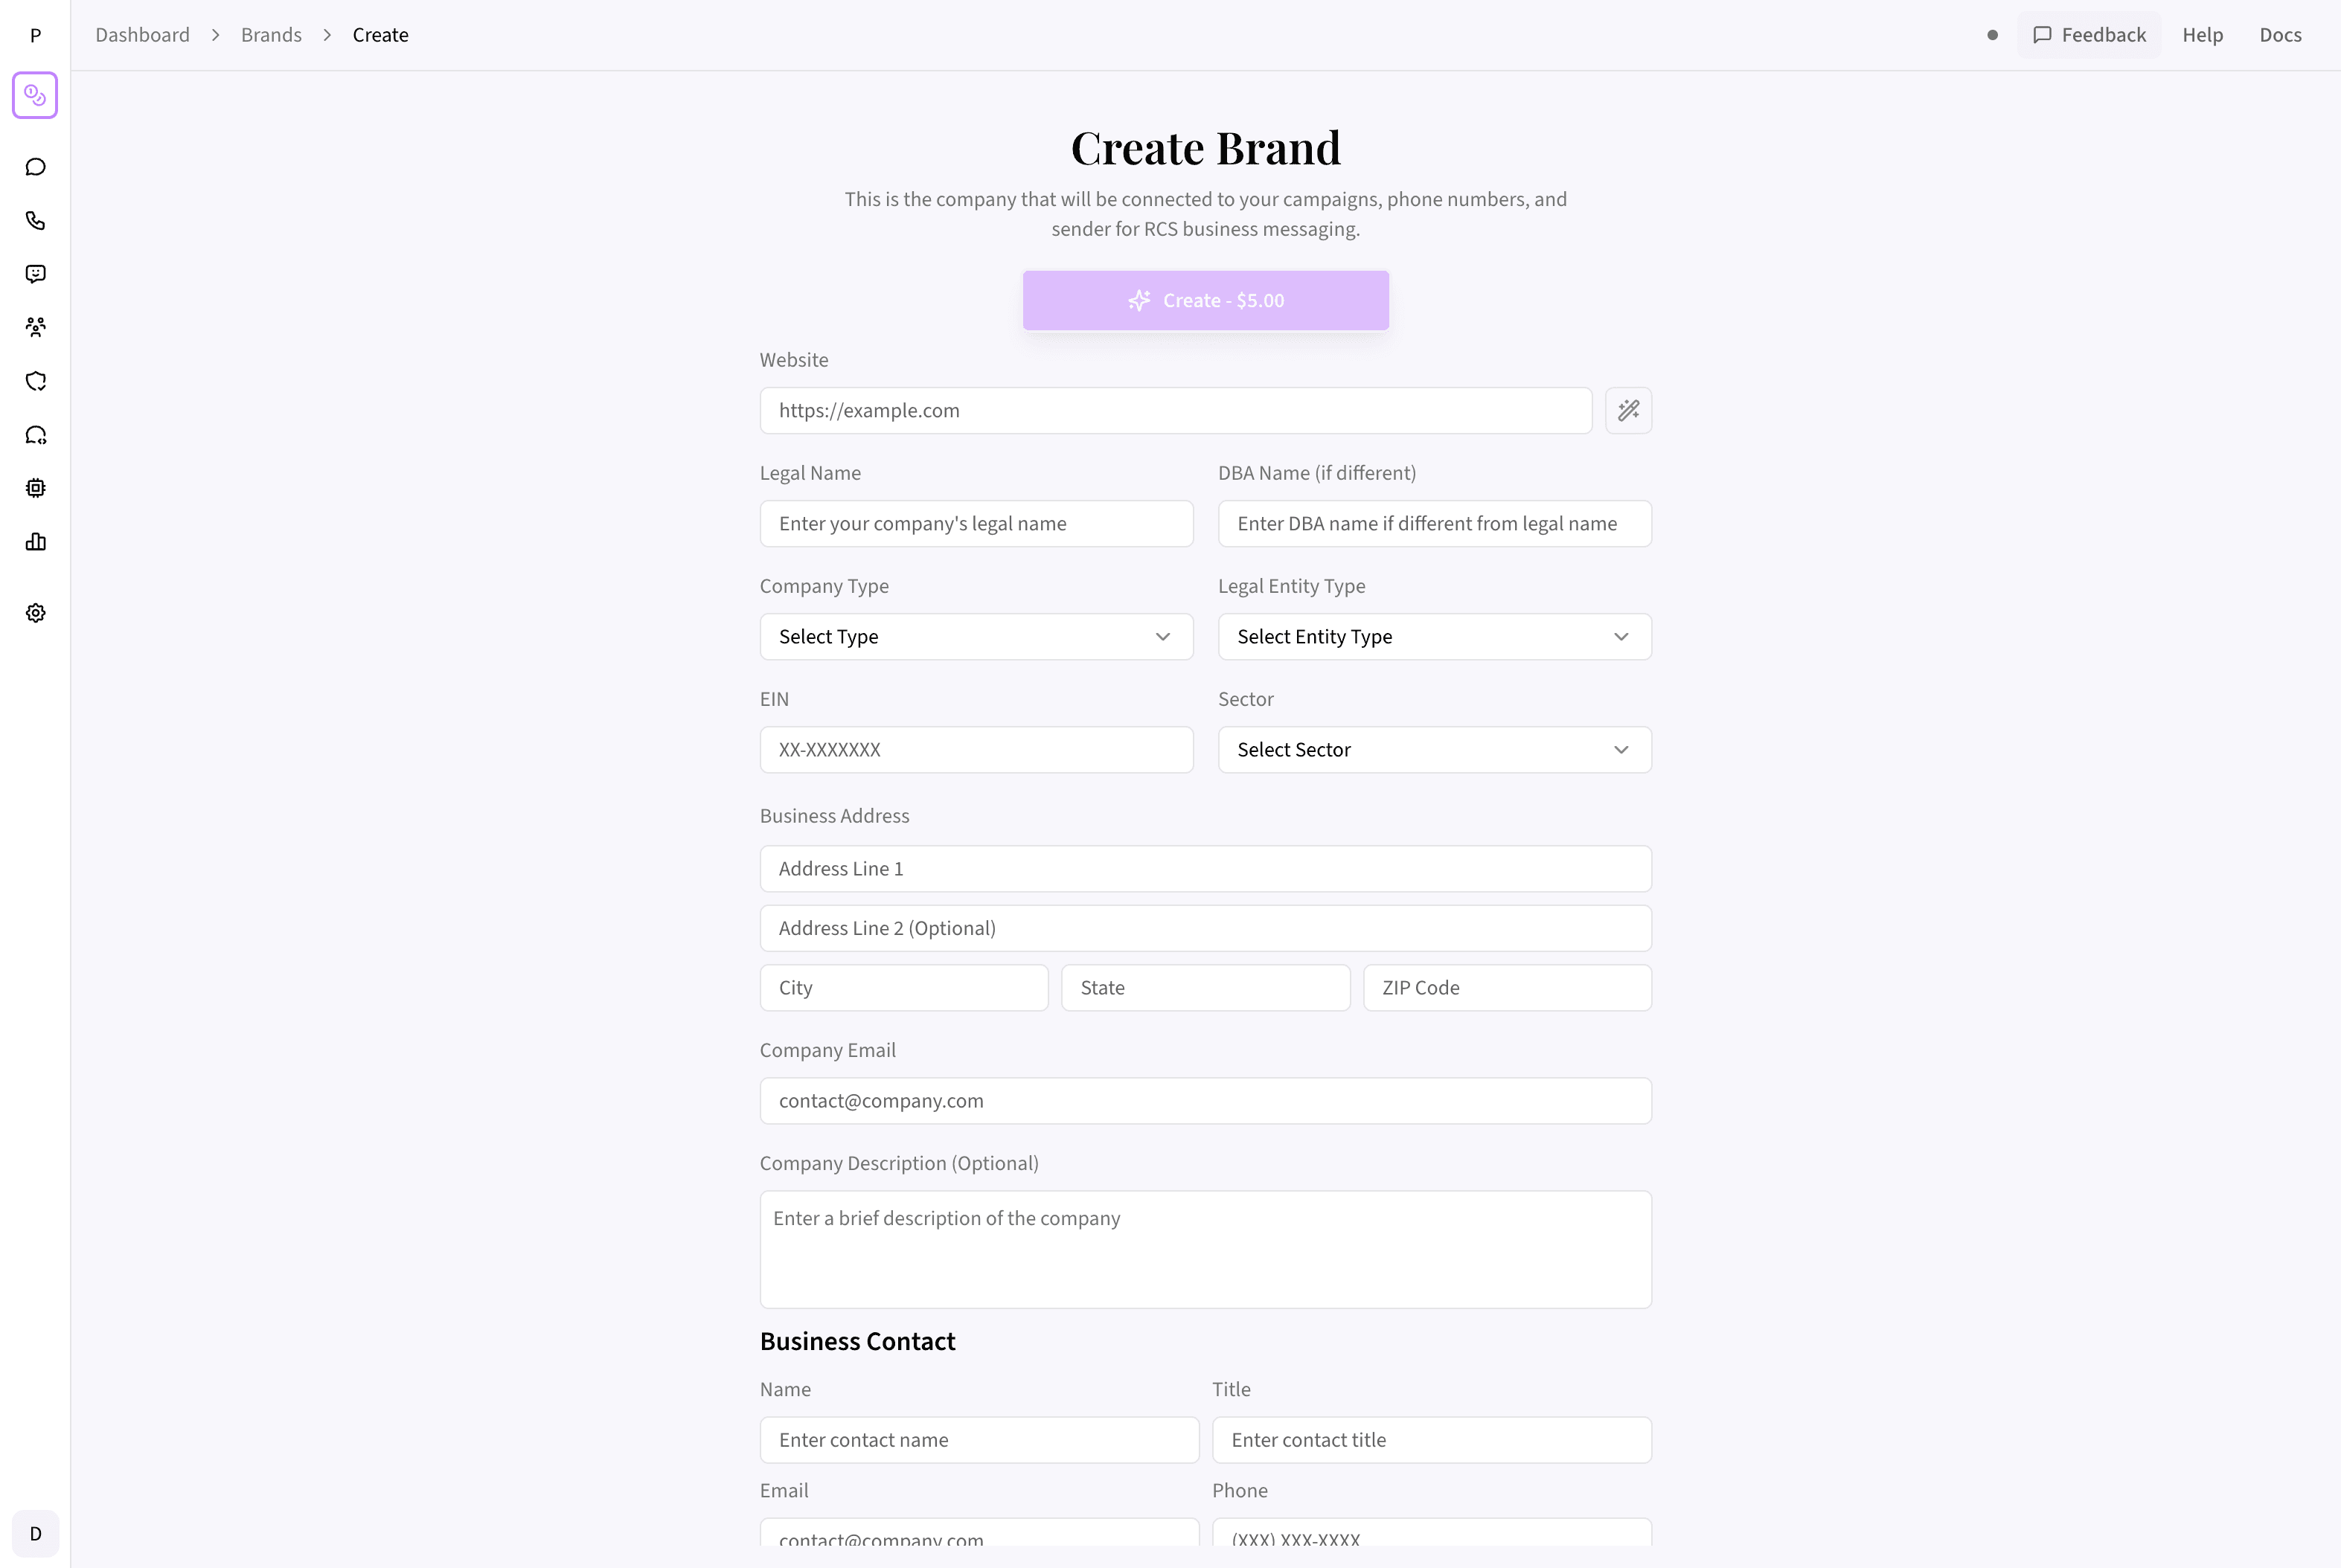
Task: Expand the Select Entity Type dropdown
Action: pos(1434,637)
